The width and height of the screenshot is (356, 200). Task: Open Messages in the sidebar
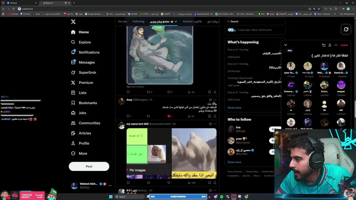click(x=83, y=62)
